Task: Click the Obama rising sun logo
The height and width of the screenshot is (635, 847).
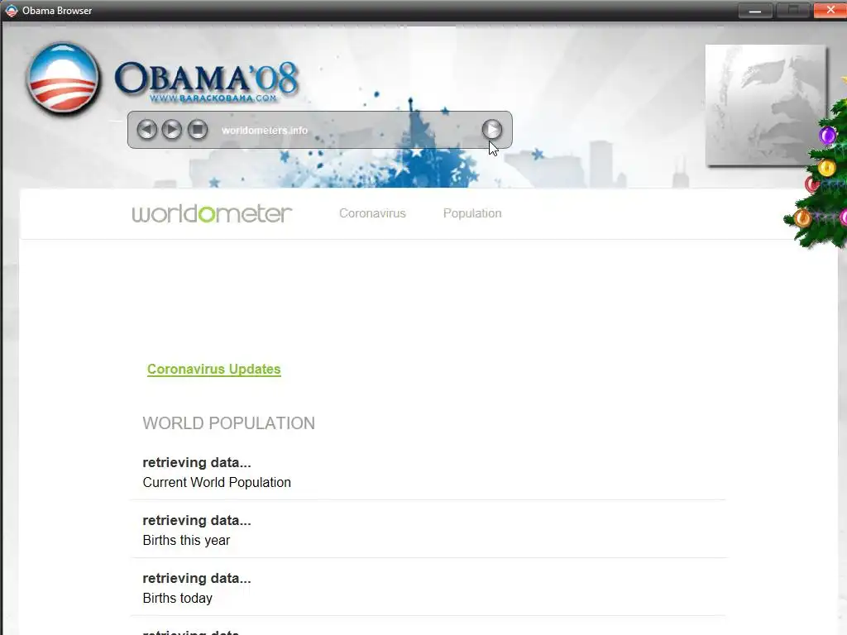Action: click(x=63, y=79)
